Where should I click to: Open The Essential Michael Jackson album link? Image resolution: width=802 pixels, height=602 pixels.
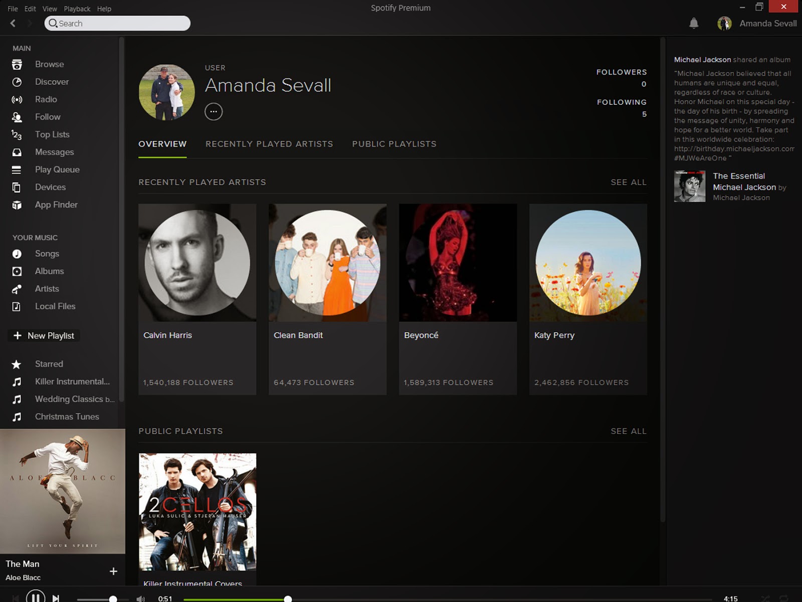click(x=744, y=182)
